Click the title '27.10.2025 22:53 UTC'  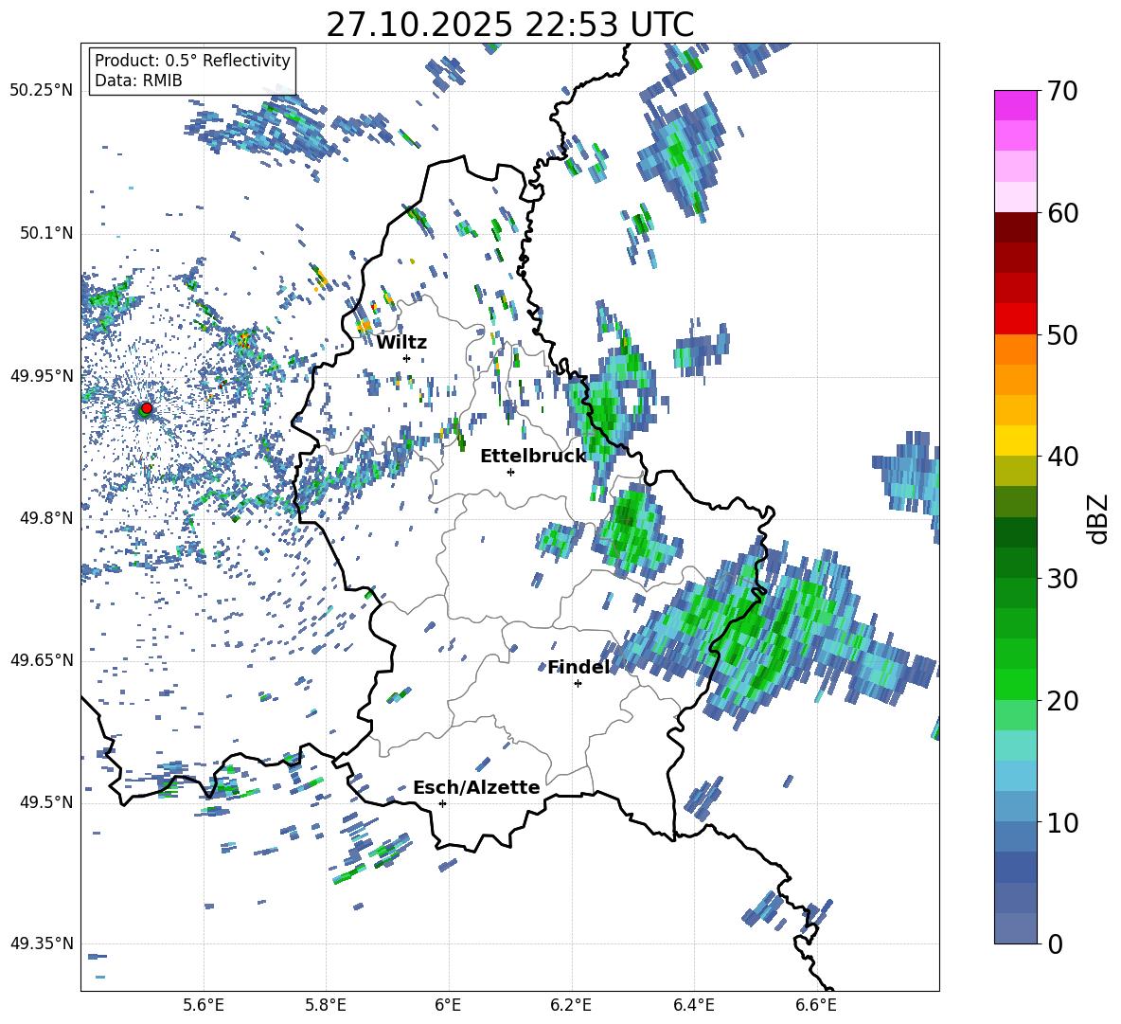click(x=509, y=25)
